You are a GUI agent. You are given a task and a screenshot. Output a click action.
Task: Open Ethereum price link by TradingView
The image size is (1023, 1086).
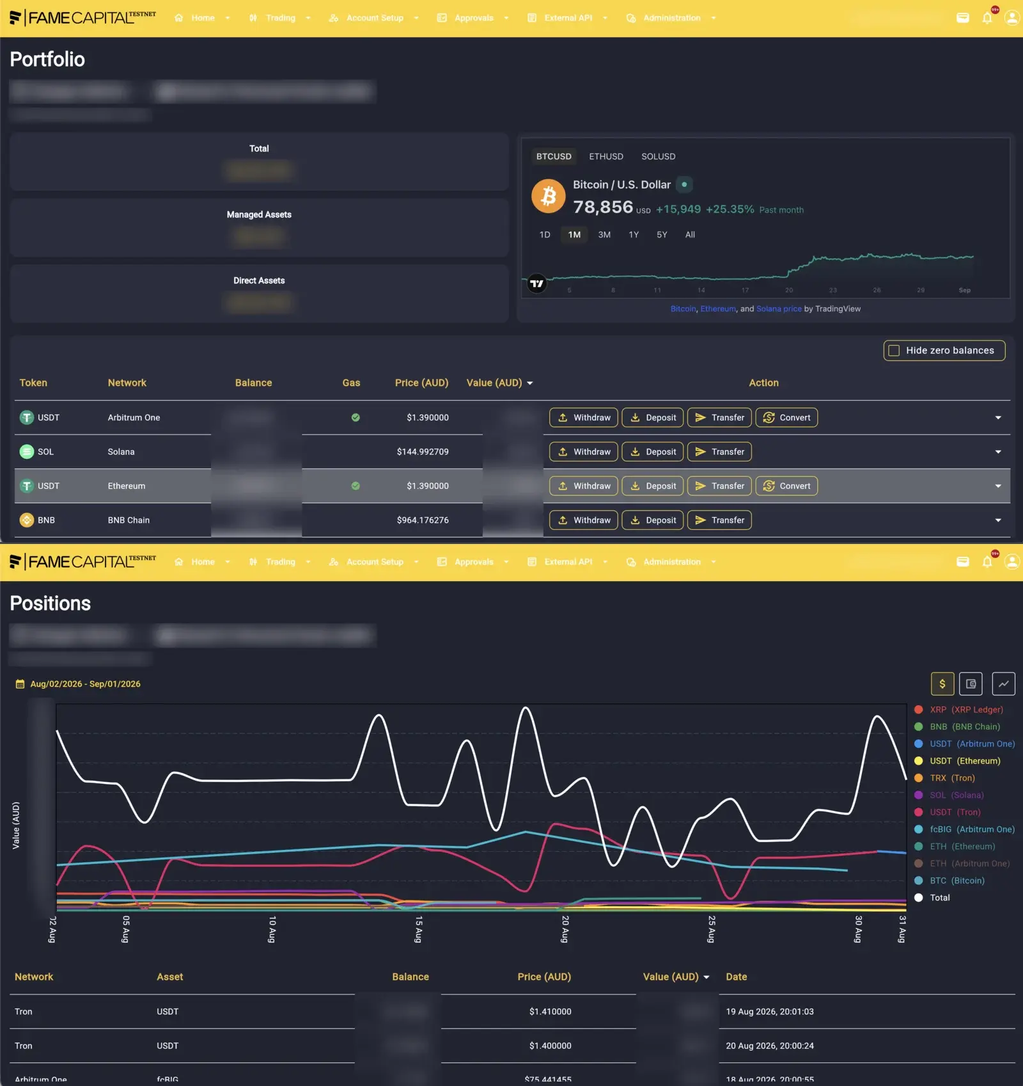coord(718,308)
